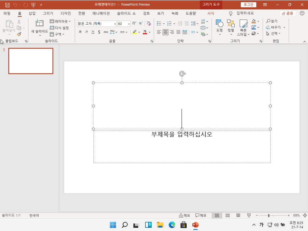Select the slide sorter view icon
This screenshot has height=231, width=308.
pos(228,215)
